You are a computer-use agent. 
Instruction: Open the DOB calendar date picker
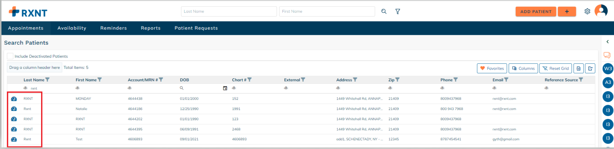click(225, 88)
